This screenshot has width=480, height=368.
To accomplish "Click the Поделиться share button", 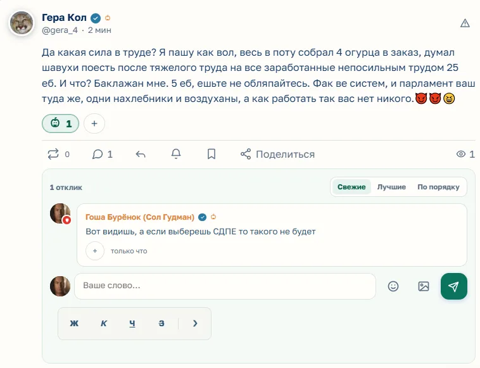I will 277,155.
